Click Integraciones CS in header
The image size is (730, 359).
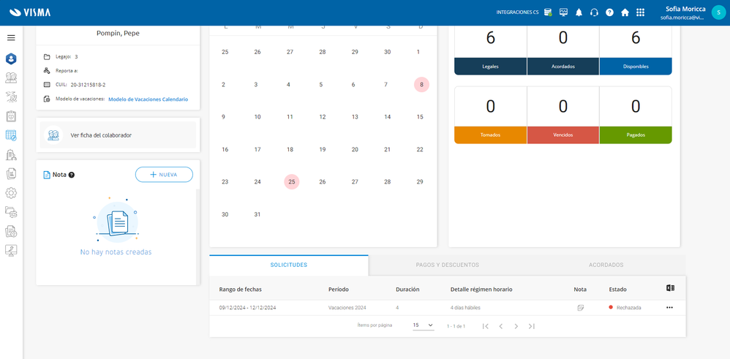click(517, 12)
